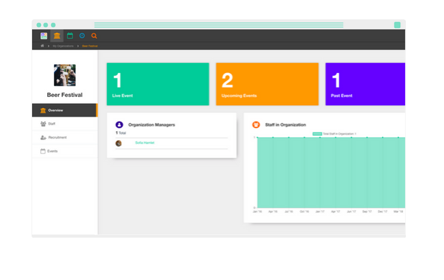444x280 pixels.
Task: Open Events from the sidebar
Action: tap(64, 151)
